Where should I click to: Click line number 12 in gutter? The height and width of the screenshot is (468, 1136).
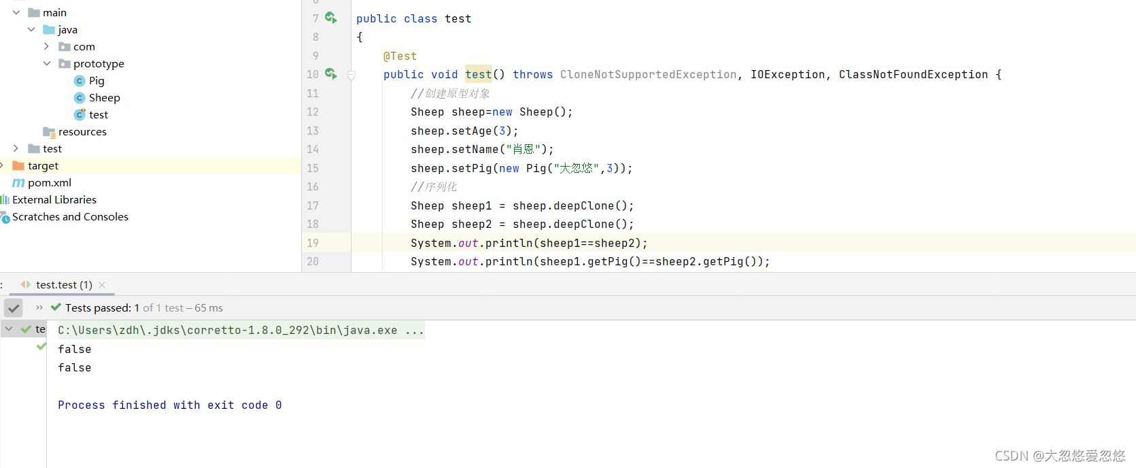pyautogui.click(x=313, y=112)
